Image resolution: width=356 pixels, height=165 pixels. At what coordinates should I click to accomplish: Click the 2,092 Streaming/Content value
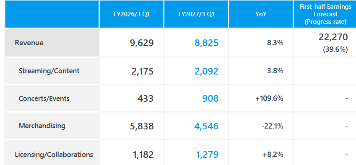(206, 71)
